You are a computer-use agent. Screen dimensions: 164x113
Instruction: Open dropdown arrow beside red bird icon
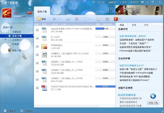[120, 19]
